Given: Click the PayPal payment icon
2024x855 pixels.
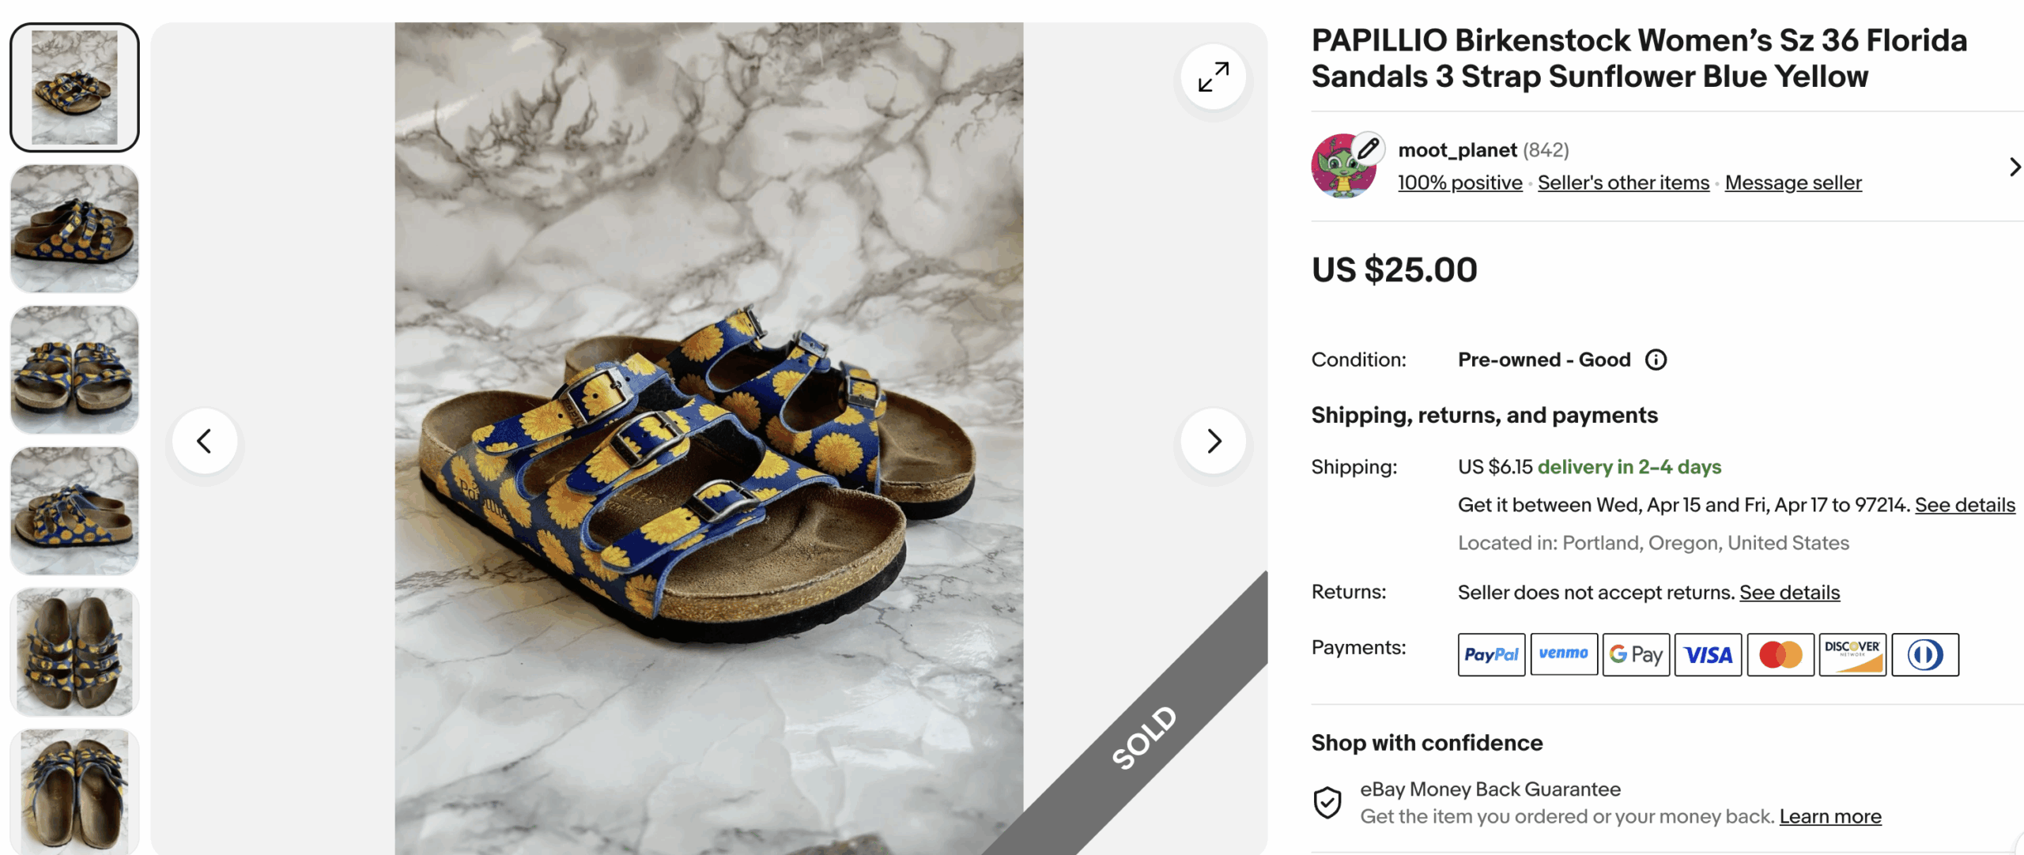Looking at the screenshot, I should coord(1491,654).
